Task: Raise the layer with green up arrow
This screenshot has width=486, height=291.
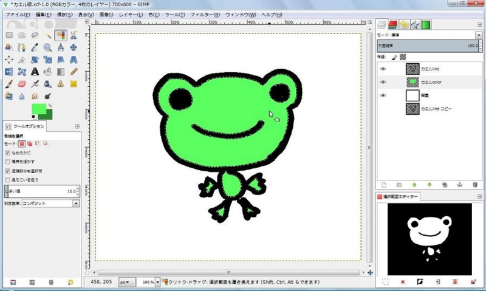Action: click(414, 185)
